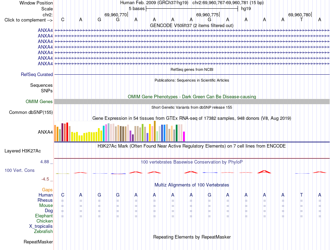Open the OMIM Genes side label
Viewport: 330px width, 250px height.
point(39,102)
